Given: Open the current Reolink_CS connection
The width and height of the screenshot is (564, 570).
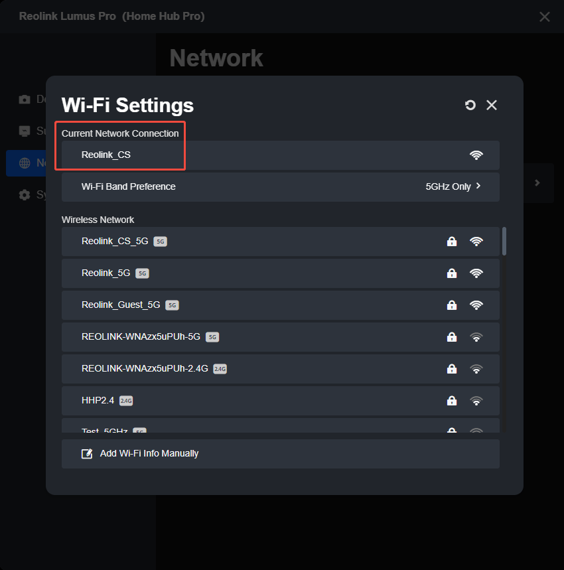Looking at the screenshot, I should pyautogui.click(x=281, y=155).
